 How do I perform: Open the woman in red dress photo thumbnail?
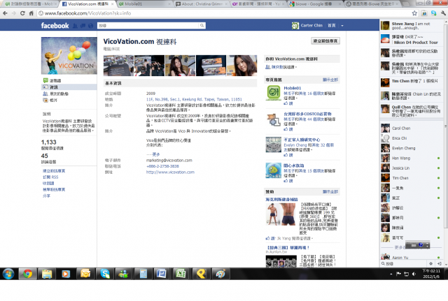[181, 66]
